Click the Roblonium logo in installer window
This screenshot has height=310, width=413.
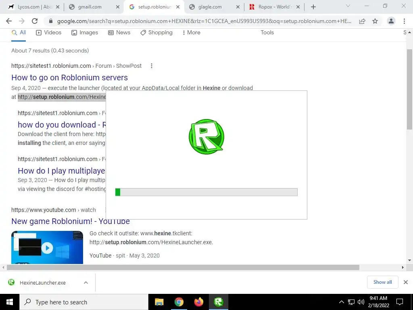tap(206, 136)
